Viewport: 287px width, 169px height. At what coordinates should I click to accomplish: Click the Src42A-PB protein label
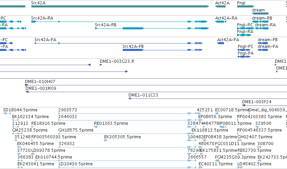coord(133,47)
